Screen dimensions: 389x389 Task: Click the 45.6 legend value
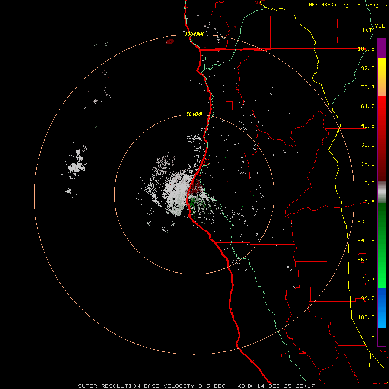[x=368, y=125]
